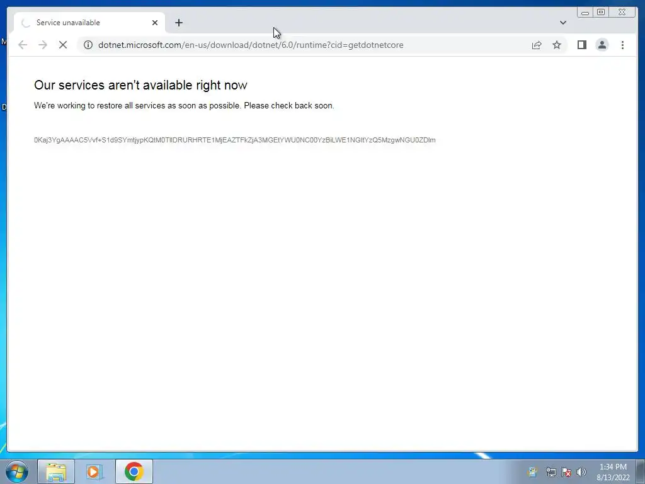Stop loading the page in Chrome
Screen dimensions: 645x484
pyautogui.click(x=63, y=45)
